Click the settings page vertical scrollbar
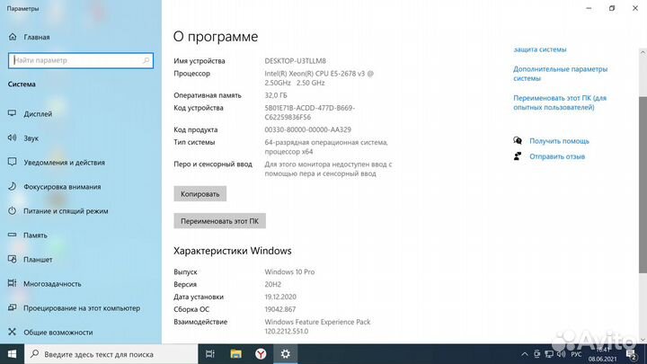Image resolution: width=647 pixels, height=364 pixels. (x=643, y=184)
